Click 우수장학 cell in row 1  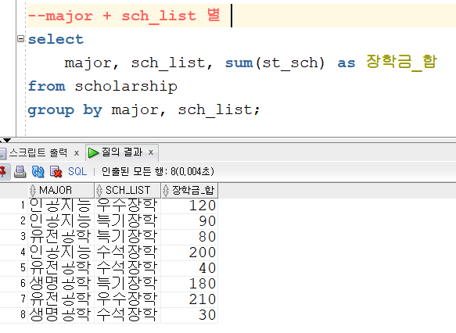click(x=127, y=206)
